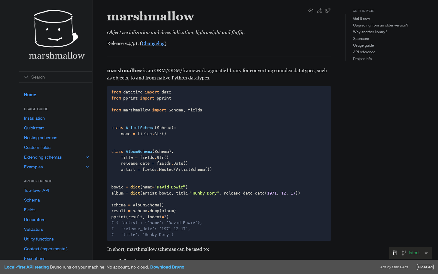
Task: Open the Home sidebar link
Action: click(30, 95)
